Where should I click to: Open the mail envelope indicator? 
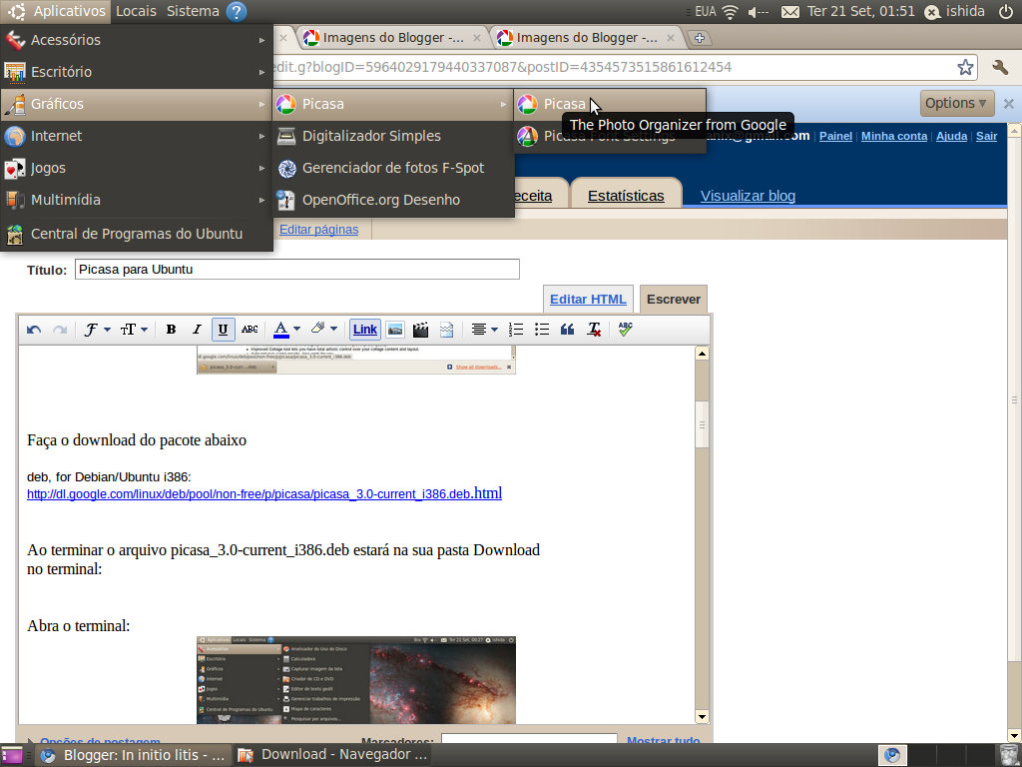pyautogui.click(x=790, y=12)
